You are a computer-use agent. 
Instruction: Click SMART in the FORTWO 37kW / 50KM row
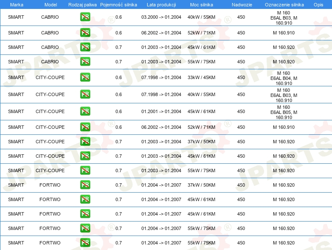tap(16, 185)
